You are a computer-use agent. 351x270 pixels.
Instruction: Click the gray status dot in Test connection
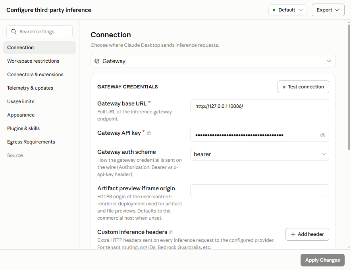284,87
